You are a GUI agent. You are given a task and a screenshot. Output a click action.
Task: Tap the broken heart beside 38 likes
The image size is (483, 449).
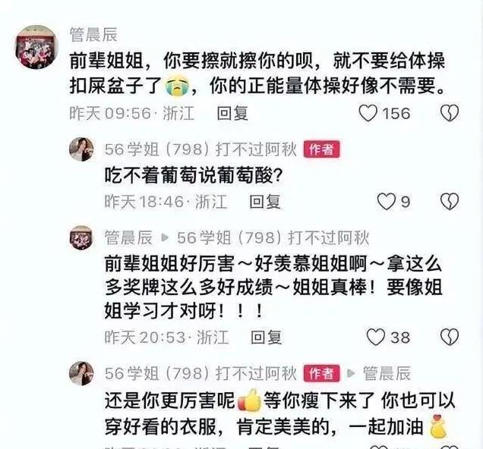[x=450, y=337]
